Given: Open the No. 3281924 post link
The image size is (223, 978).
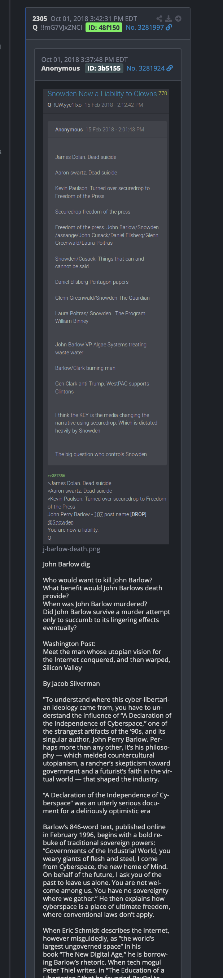Looking at the screenshot, I should pyautogui.click(x=145, y=68).
